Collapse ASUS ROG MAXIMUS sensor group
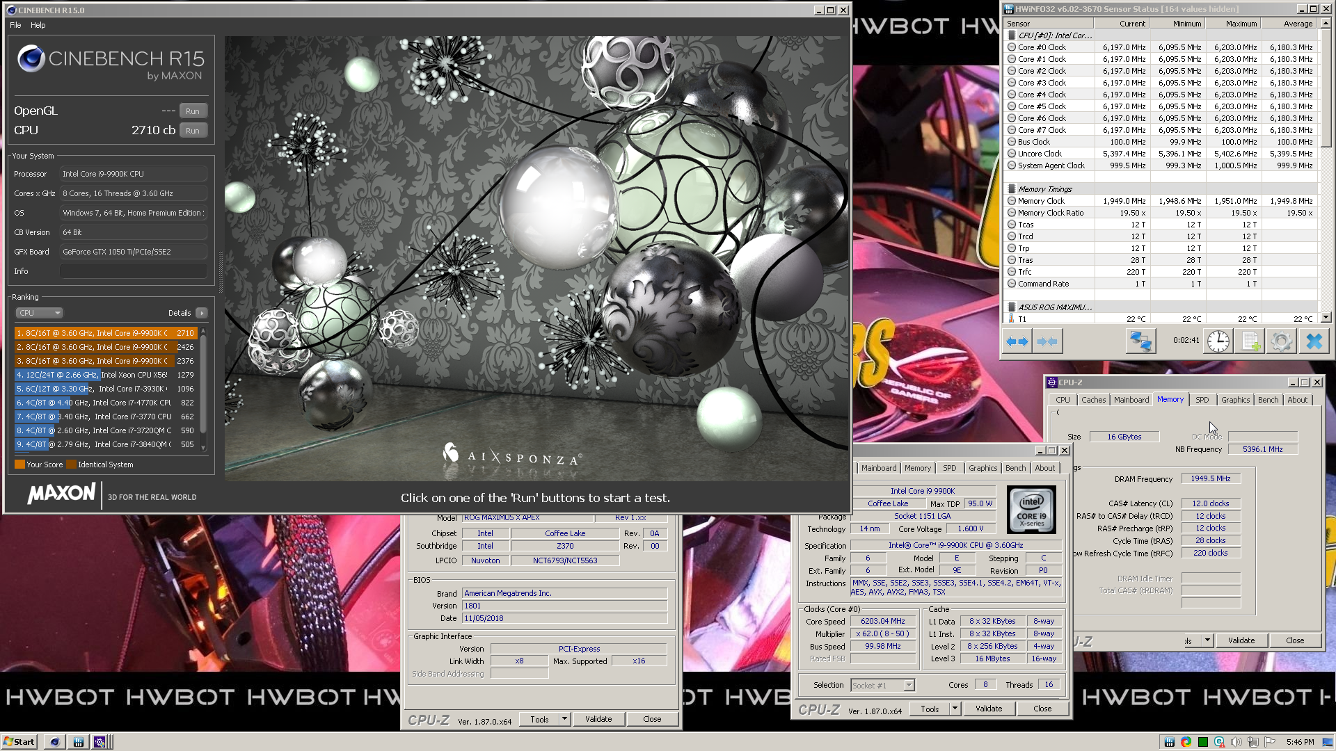The width and height of the screenshot is (1336, 751). pos(1012,307)
